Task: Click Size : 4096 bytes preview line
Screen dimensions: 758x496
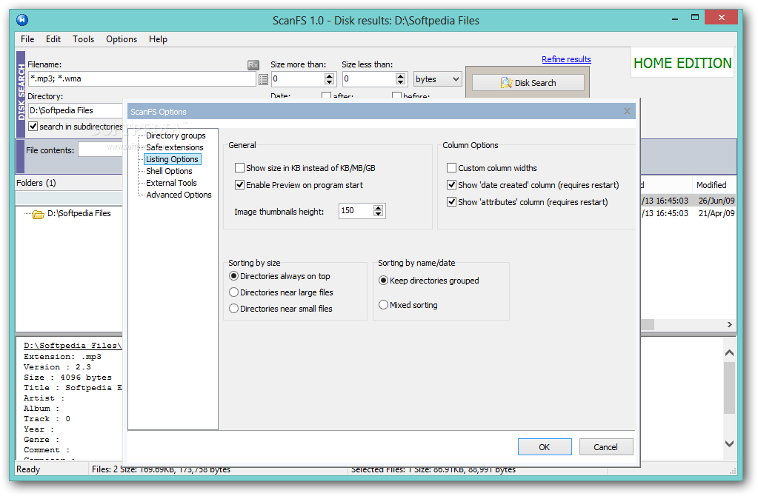Action: [x=67, y=378]
